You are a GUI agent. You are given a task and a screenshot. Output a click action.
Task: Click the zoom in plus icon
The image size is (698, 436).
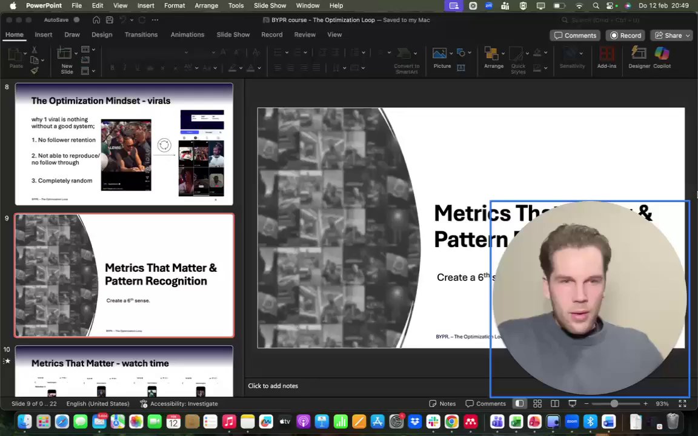(x=645, y=403)
